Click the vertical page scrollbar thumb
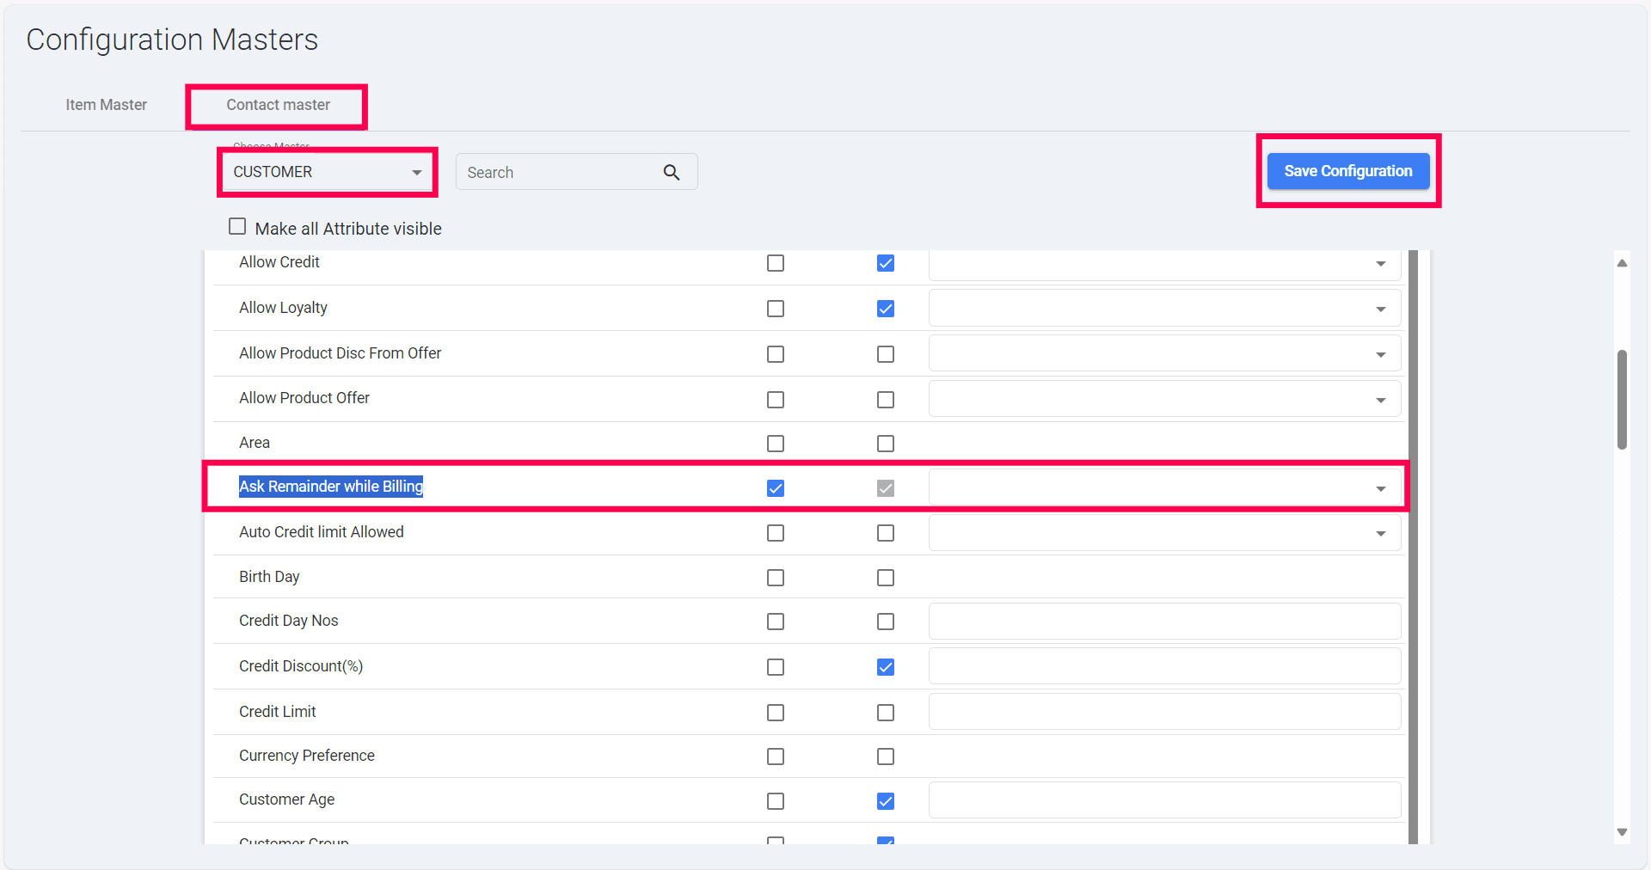The image size is (1651, 870). (1622, 399)
